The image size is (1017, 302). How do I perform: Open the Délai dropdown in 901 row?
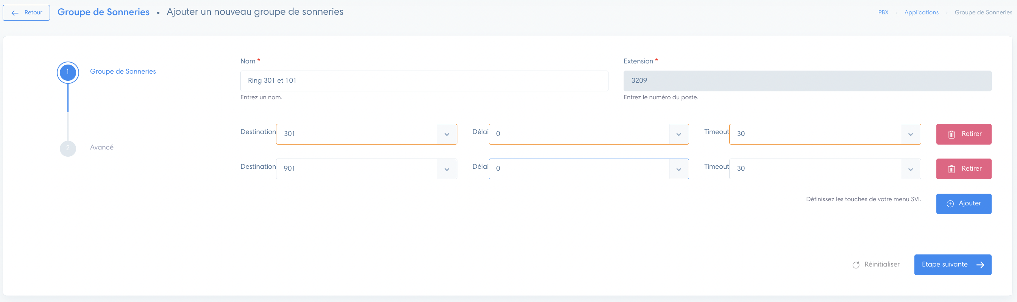pos(589,168)
